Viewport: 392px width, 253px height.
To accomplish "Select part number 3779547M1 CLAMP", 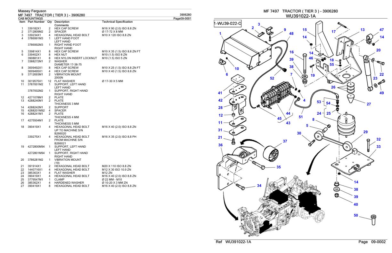I will pos(36,180).
